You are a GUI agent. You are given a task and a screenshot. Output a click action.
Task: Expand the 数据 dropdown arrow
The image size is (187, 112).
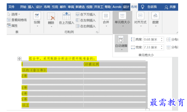coord(156,26)
